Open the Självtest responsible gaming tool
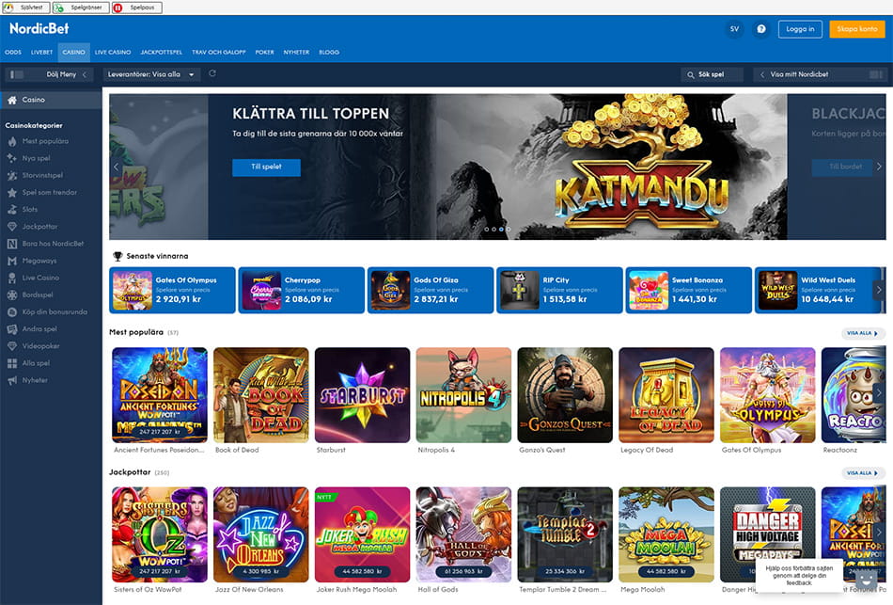This screenshot has height=605, width=893. 25,8
